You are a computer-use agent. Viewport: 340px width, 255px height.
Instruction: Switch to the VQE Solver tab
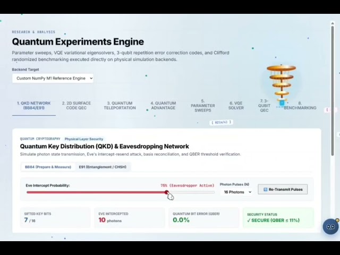(236, 106)
